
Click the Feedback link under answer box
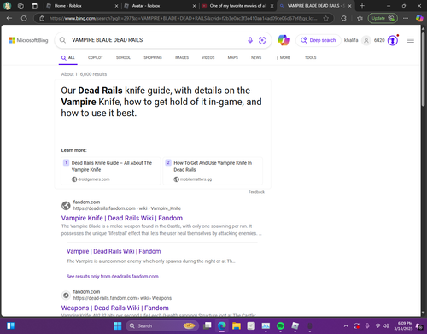coord(256,192)
